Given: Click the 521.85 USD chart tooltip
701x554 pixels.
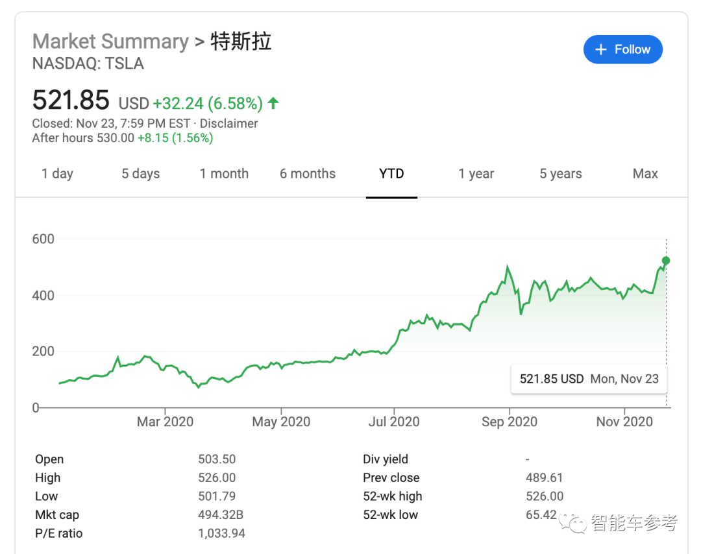Looking at the screenshot, I should click(x=589, y=379).
